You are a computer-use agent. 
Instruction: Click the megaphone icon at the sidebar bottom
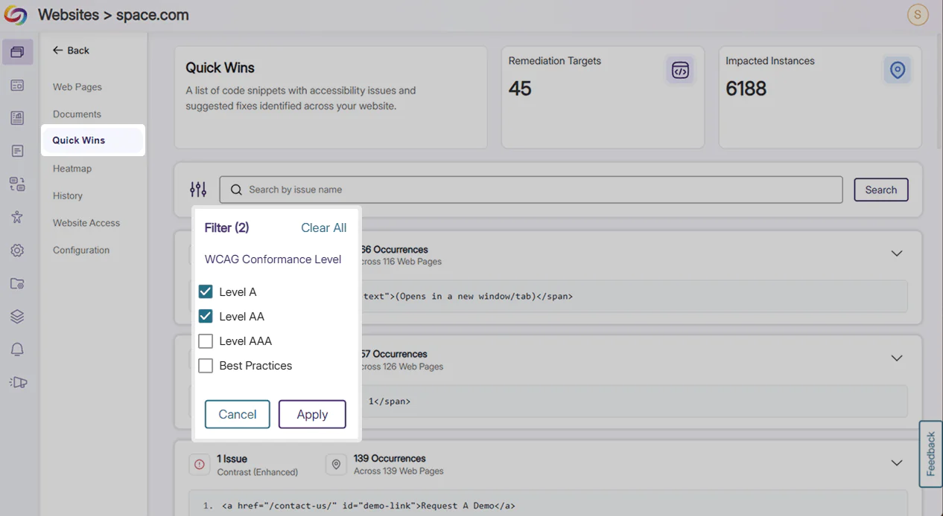17,381
